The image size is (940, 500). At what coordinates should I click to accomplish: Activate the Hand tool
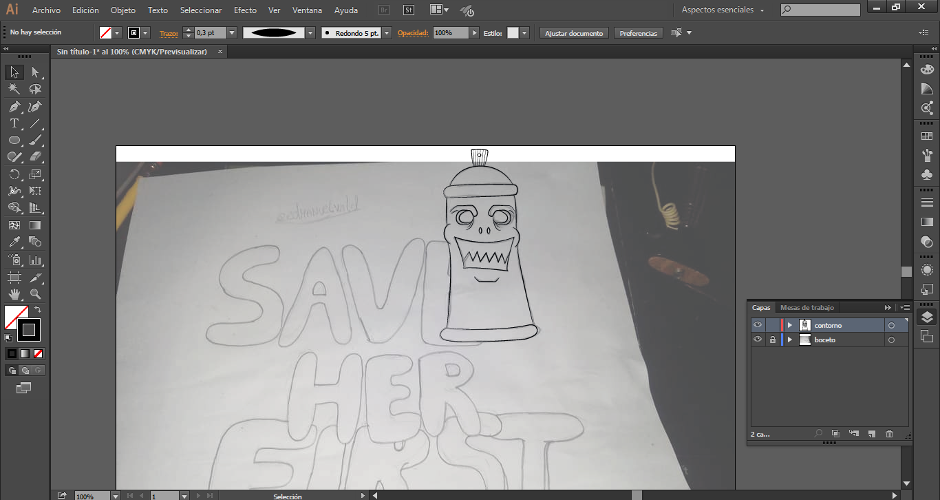pyautogui.click(x=14, y=294)
